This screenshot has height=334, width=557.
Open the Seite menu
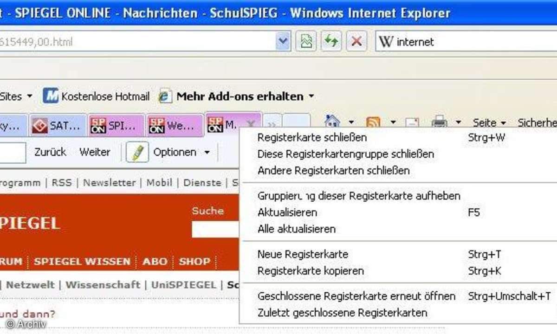[x=489, y=122]
